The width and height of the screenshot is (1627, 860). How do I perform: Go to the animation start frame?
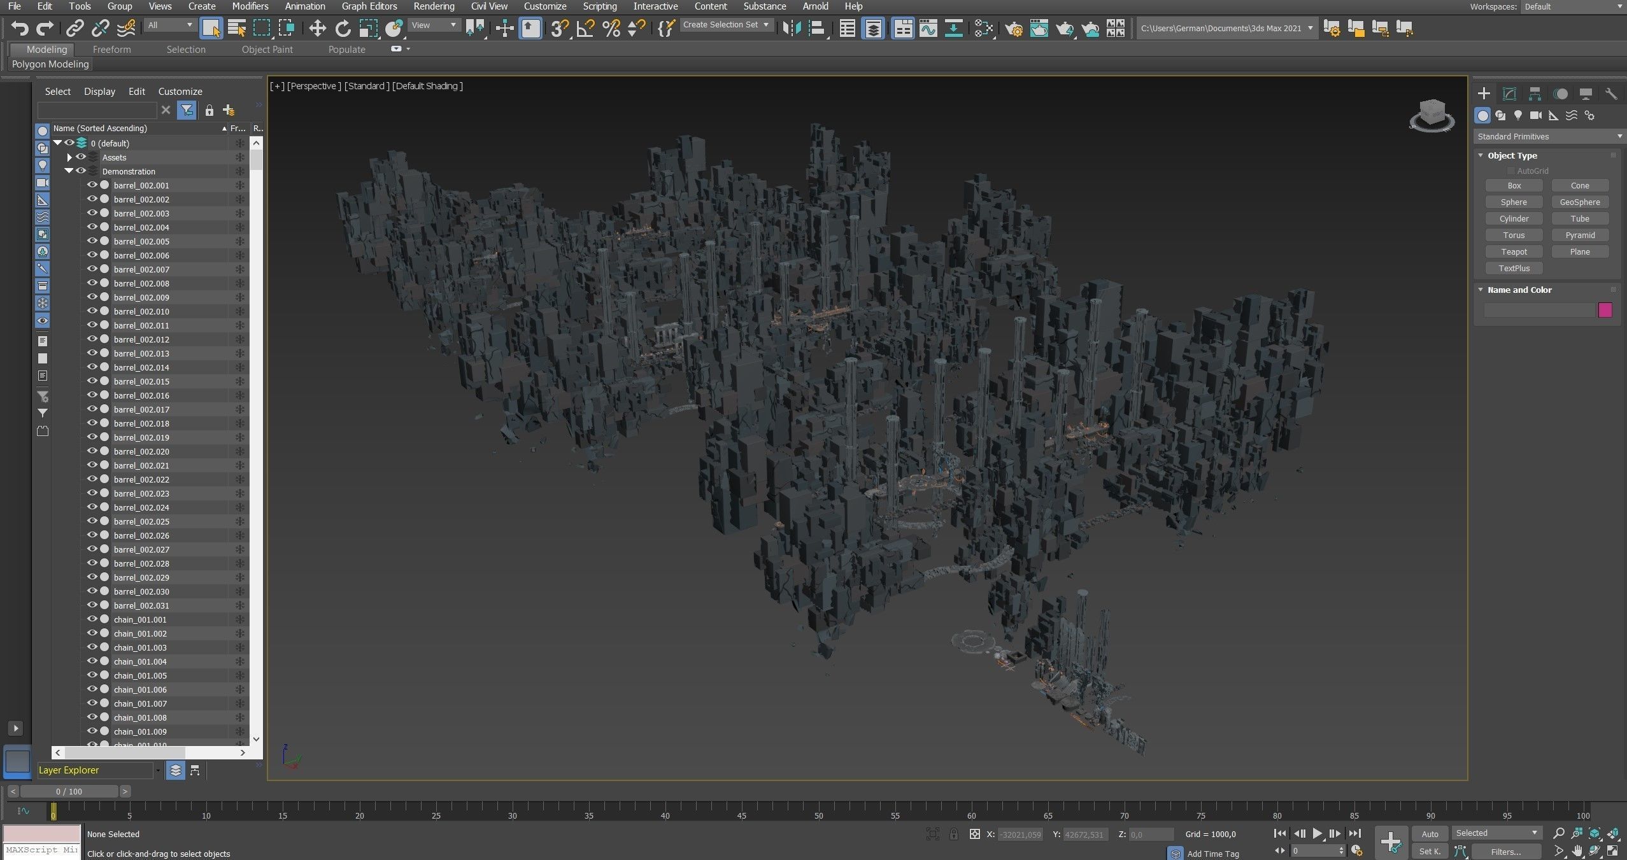[x=1279, y=833]
